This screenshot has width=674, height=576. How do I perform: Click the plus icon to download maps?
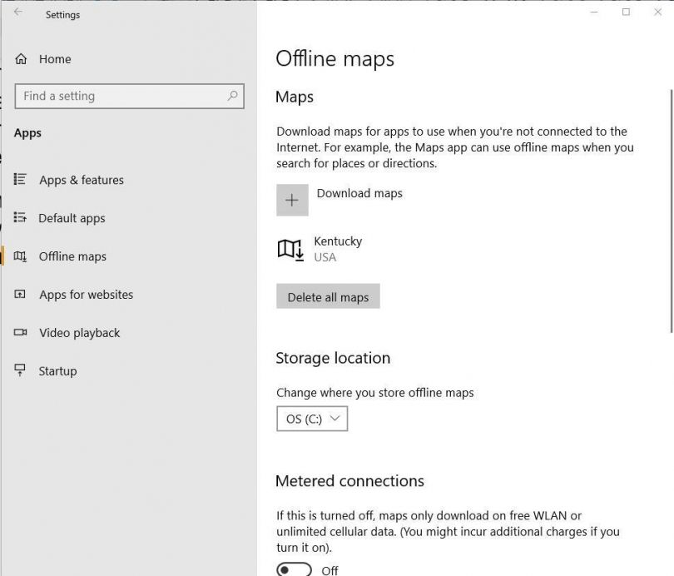click(x=292, y=200)
